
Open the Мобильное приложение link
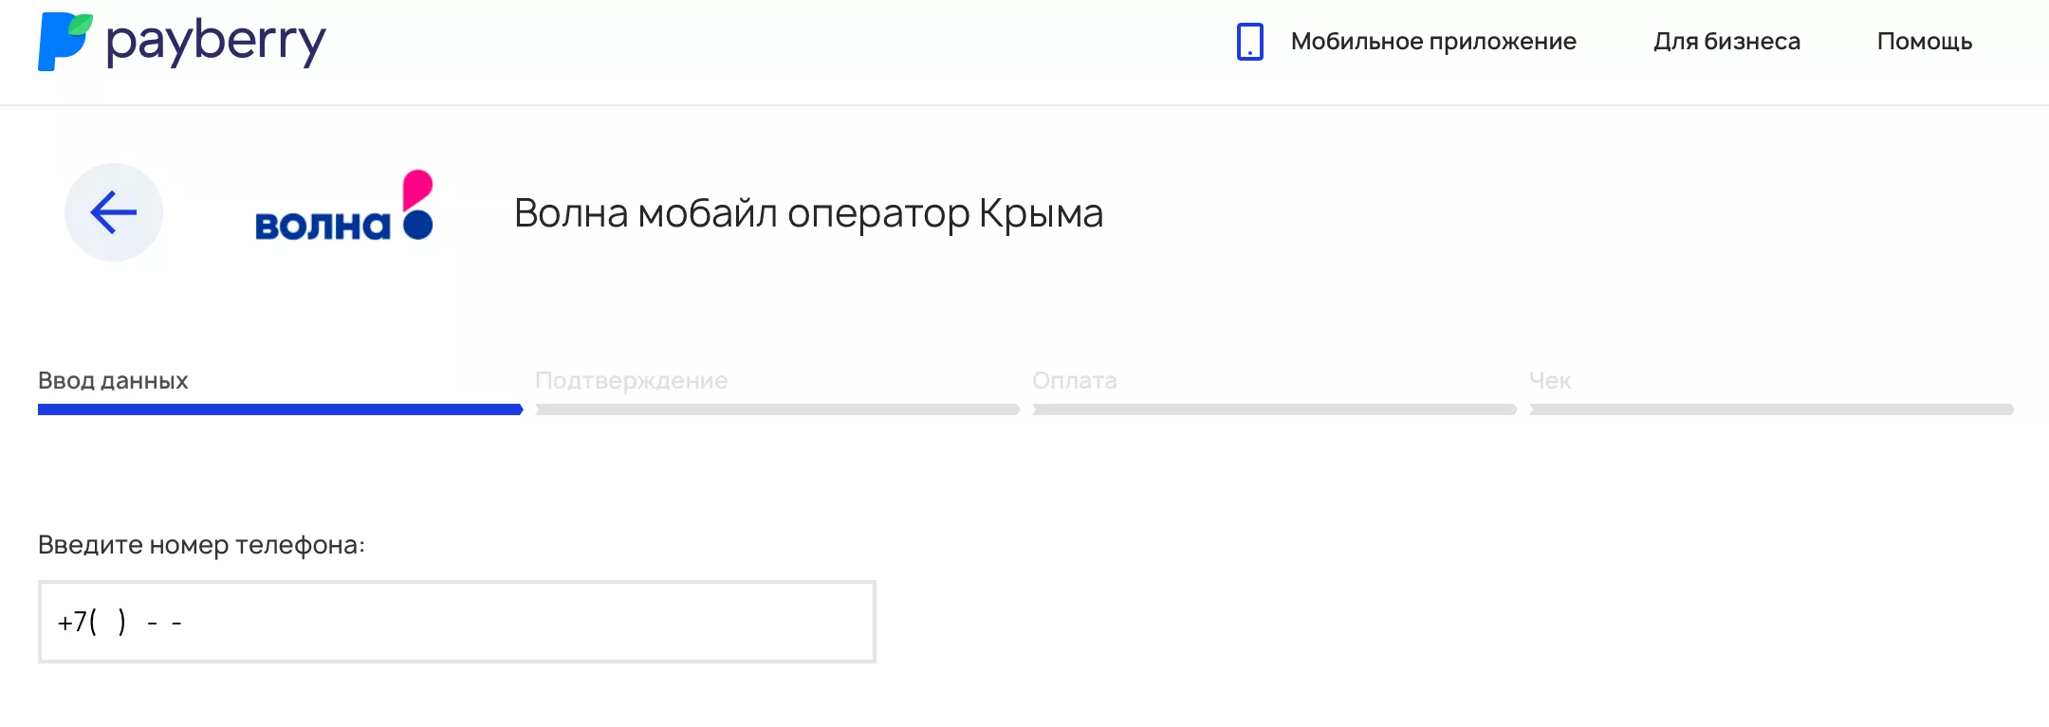(x=1432, y=42)
